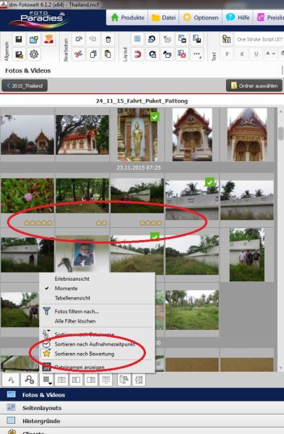Open the settings gear in Allgemein
284x434 pixels.
coord(34,54)
